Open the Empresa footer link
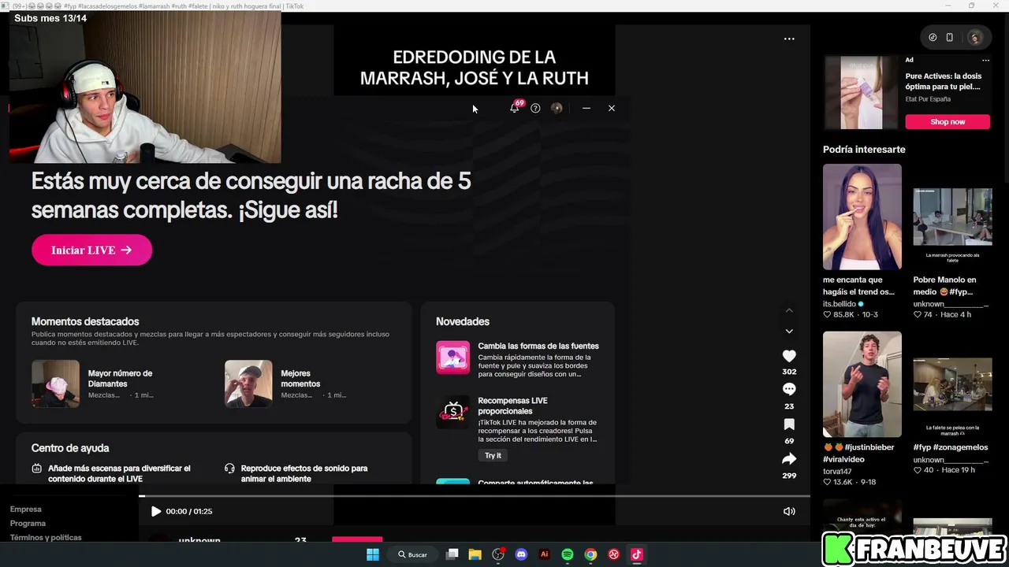Viewport: 1009px width, 567px height. coord(26,510)
